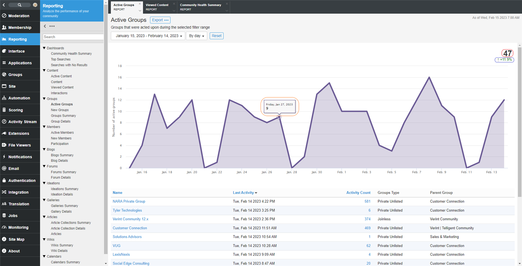Open Translation section icon
The height and width of the screenshot is (266, 522).
coord(4,204)
